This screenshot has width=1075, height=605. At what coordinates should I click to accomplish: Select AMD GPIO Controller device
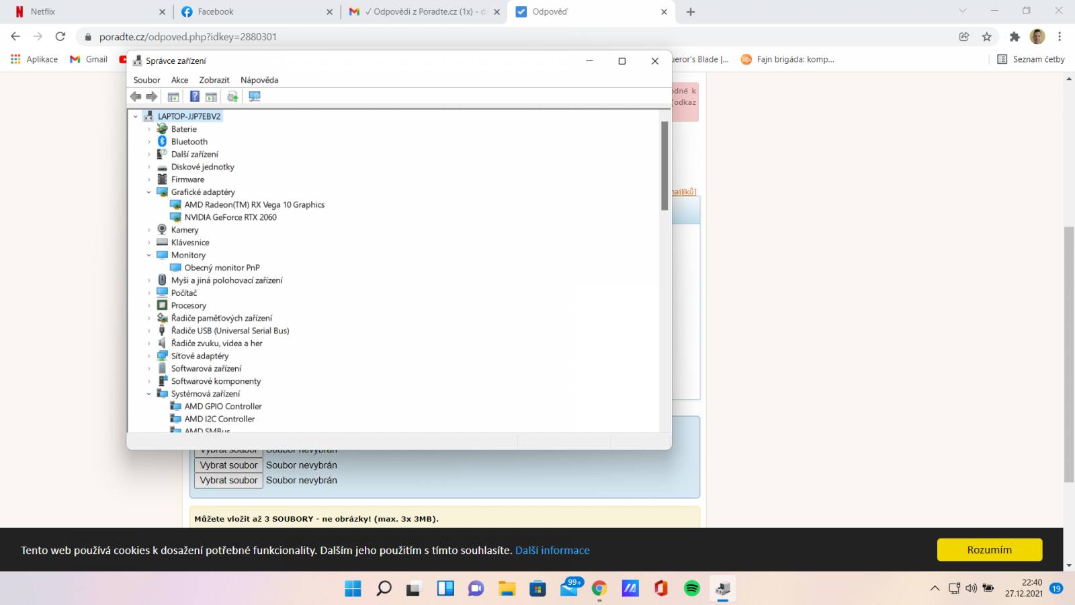point(223,407)
